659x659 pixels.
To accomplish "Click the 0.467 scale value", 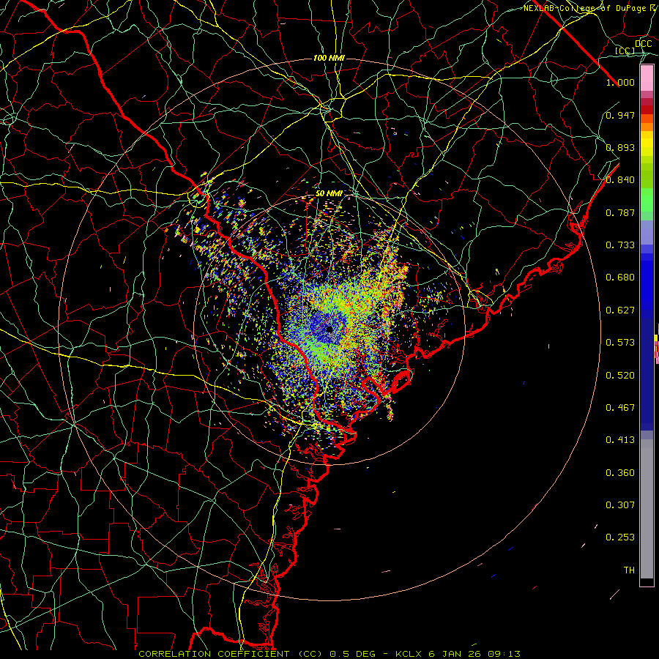I will pyautogui.click(x=620, y=408).
